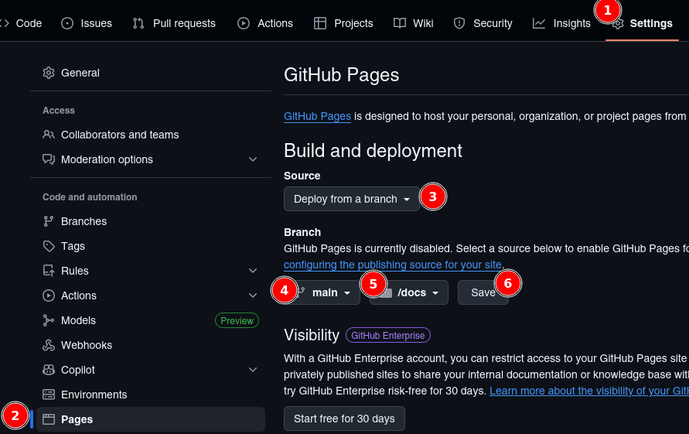The height and width of the screenshot is (434, 689).
Task: Click the play icon beside top Actions tab
Action: (x=244, y=23)
